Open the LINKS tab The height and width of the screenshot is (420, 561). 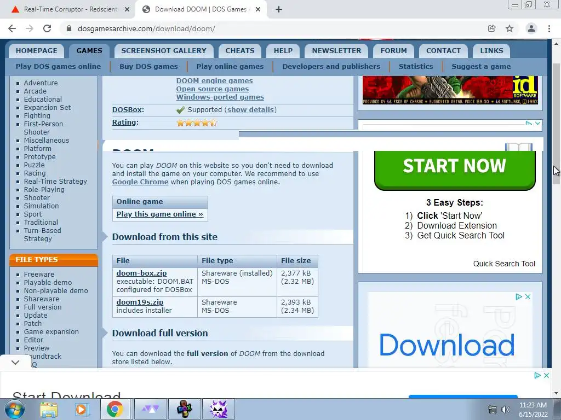coord(491,51)
